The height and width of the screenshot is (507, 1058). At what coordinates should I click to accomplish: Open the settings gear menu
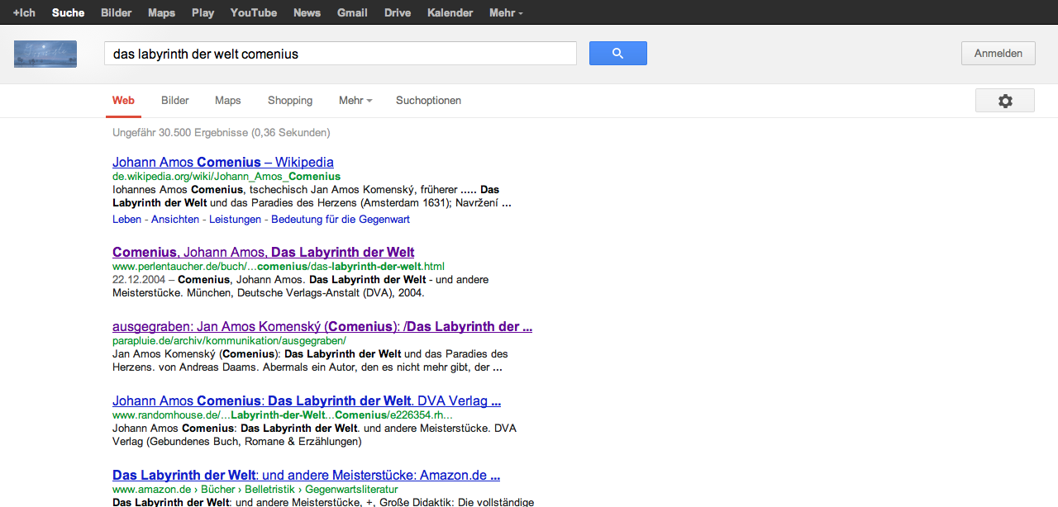(x=1004, y=101)
